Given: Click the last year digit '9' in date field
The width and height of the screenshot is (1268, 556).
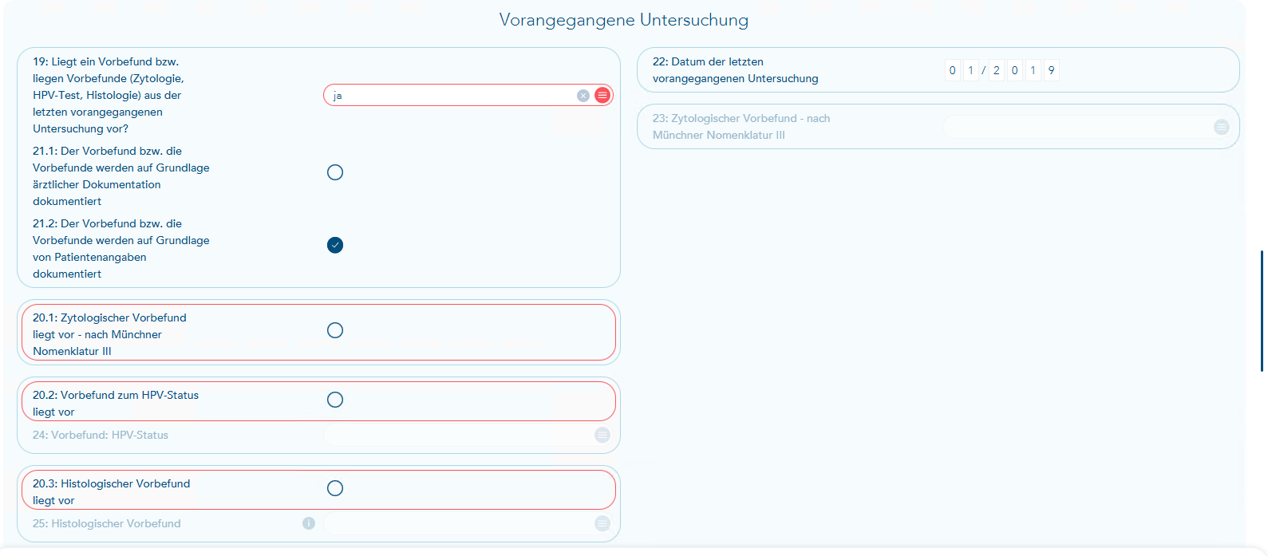Looking at the screenshot, I should click(1051, 71).
